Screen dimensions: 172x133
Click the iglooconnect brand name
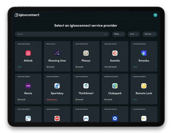(x=29, y=15)
